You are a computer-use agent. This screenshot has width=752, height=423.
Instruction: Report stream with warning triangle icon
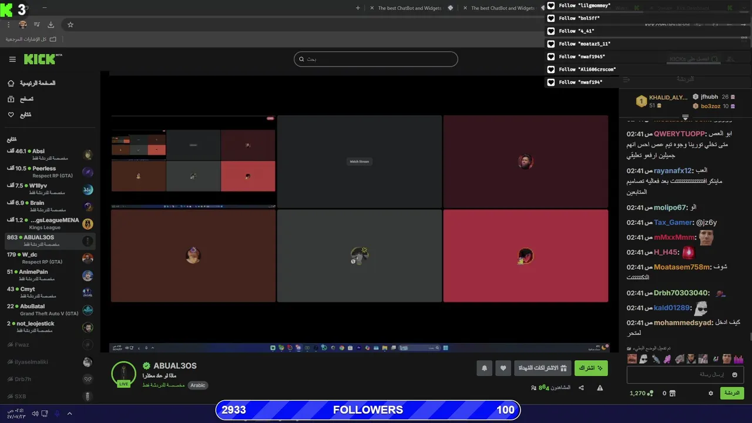point(600,388)
